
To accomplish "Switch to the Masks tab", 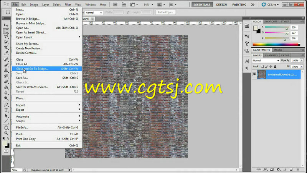I will click(x=278, y=50).
